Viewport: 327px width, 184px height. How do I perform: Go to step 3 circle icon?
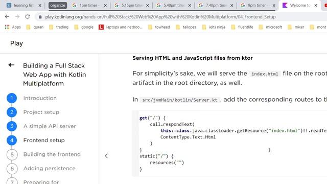click(x=12, y=126)
